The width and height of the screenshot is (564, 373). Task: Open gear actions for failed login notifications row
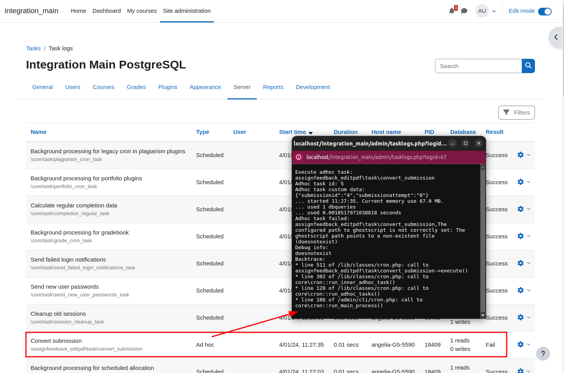tap(521, 263)
